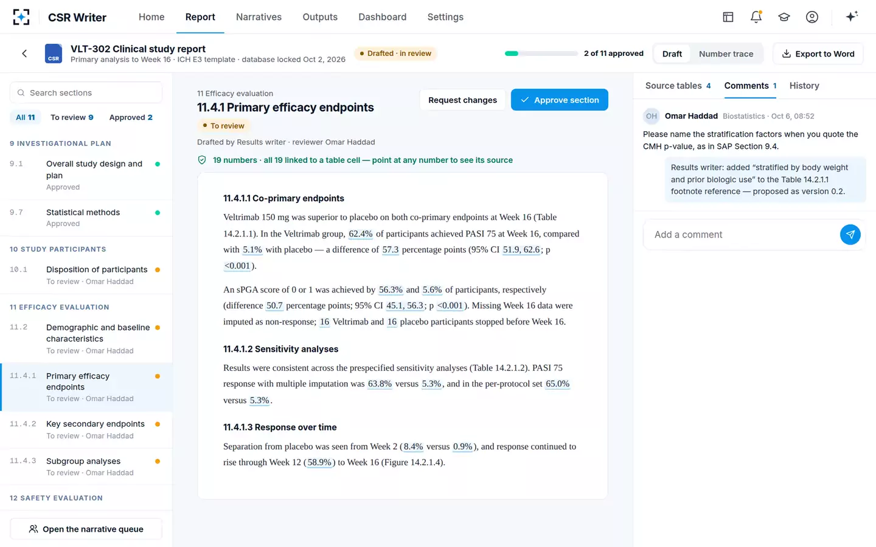
Task: Open the AI sparkle assistant icon
Action: tap(852, 16)
